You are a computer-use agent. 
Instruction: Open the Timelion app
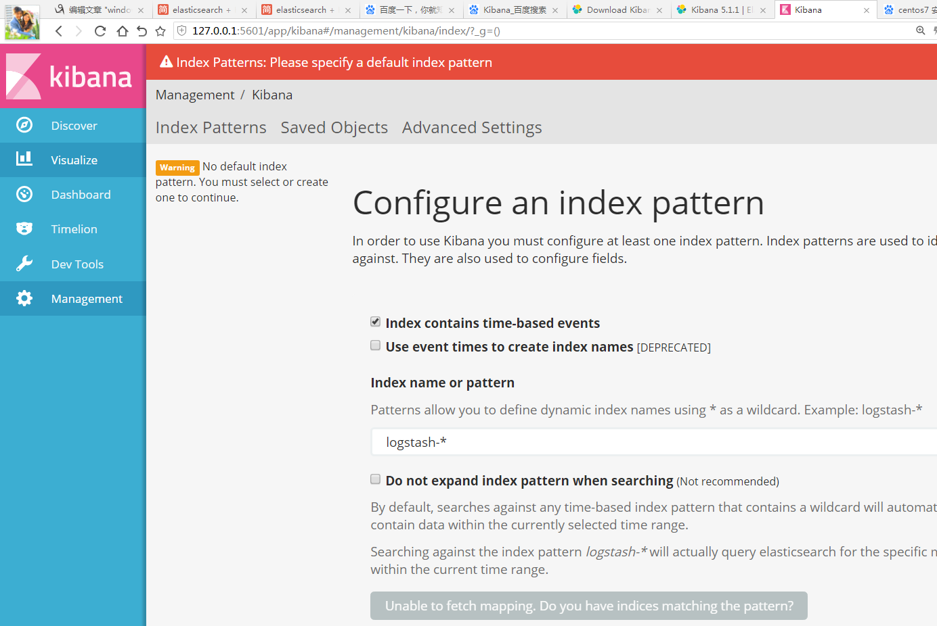[73, 229]
